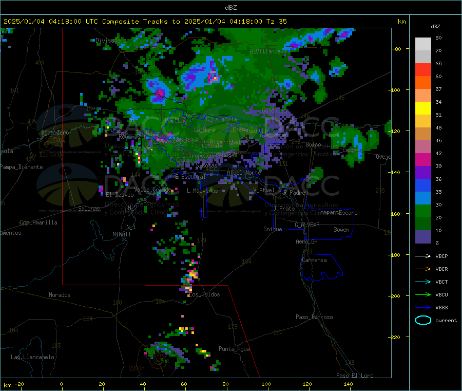Click the Divisadero location label
The height and width of the screenshot is (391, 462).
click(111, 41)
